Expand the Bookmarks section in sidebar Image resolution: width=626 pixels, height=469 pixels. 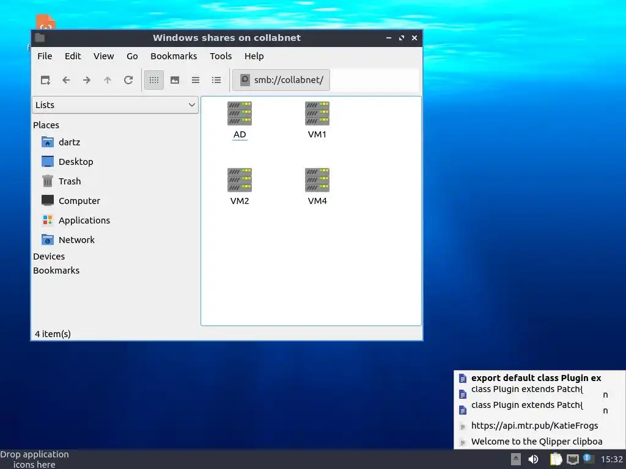[56, 271]
